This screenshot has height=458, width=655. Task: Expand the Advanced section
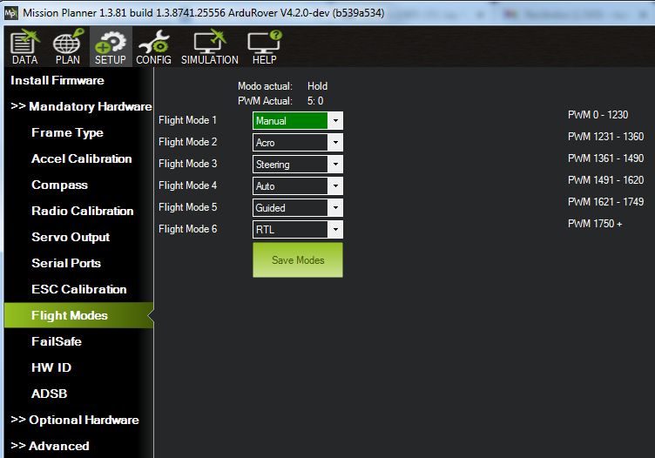point(51,446)
